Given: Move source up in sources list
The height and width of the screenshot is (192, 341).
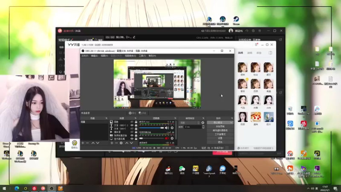Looking at the screenshot, I should [x=127, y=143].
